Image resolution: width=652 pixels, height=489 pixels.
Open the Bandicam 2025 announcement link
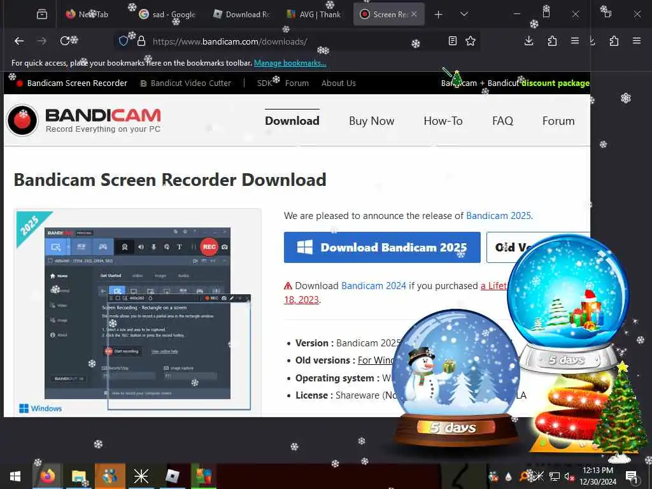coord(498,216)
